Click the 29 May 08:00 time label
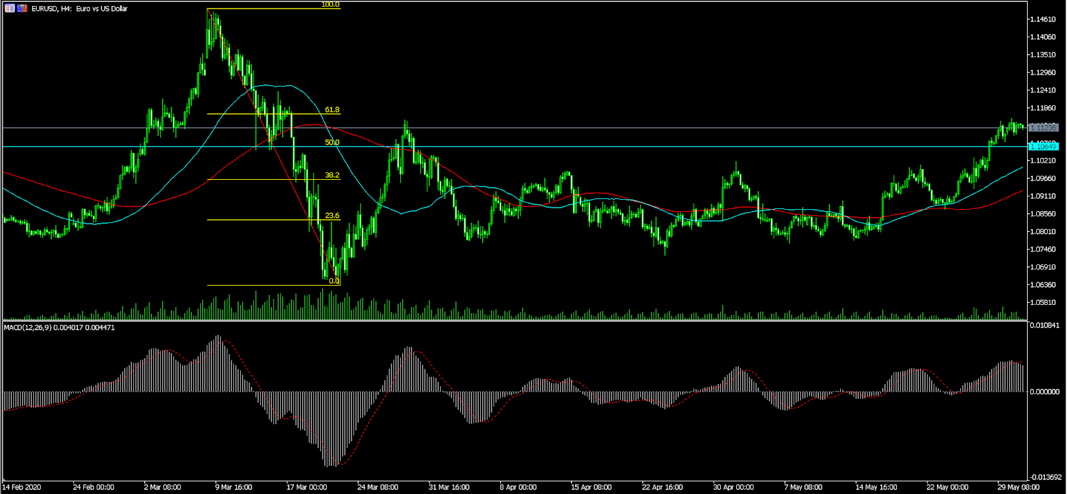This screenshot has width=1067, height=494. pyautogui.click(x=1018, y=487)
